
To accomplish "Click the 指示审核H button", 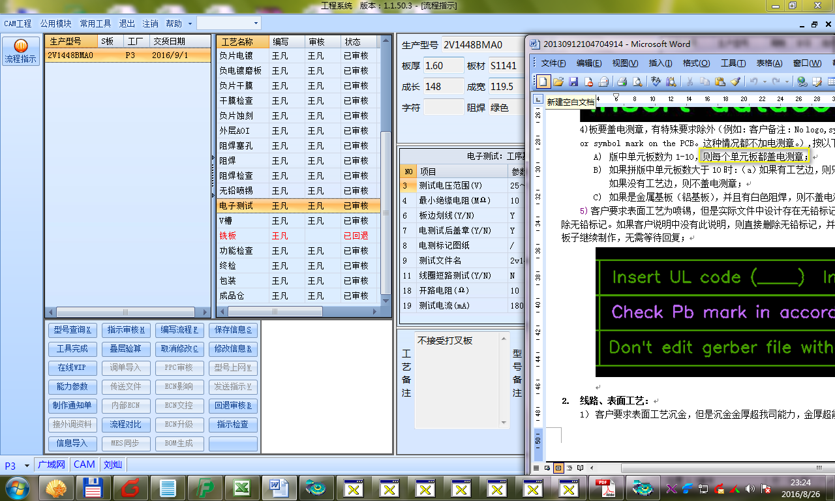I will [x=127, y=330].
